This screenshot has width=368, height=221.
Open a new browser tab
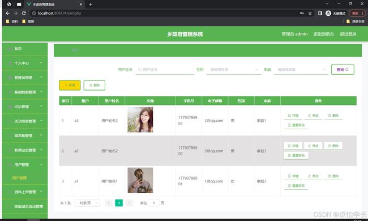(x=91, y=4)
